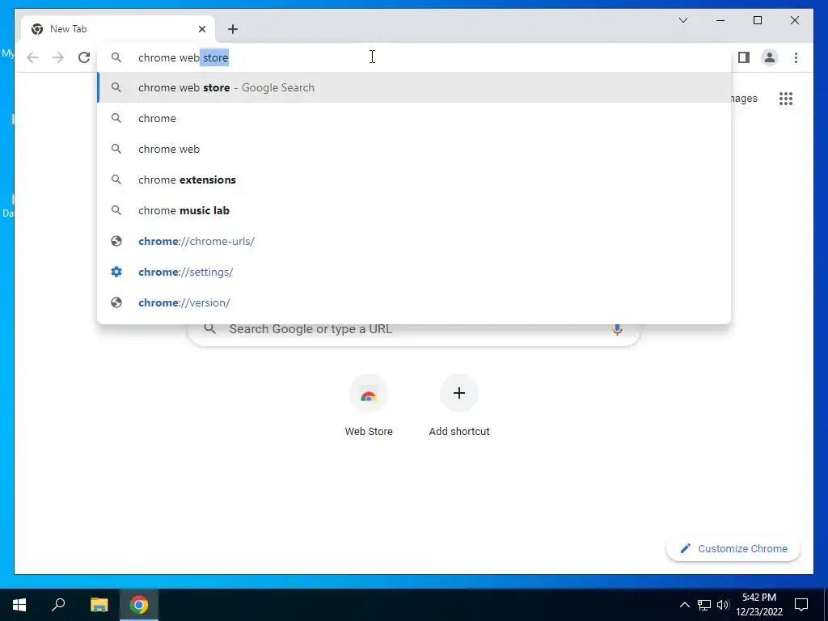Click the browser back arrow
828x621 pixels.
click(x=32, y=57)
